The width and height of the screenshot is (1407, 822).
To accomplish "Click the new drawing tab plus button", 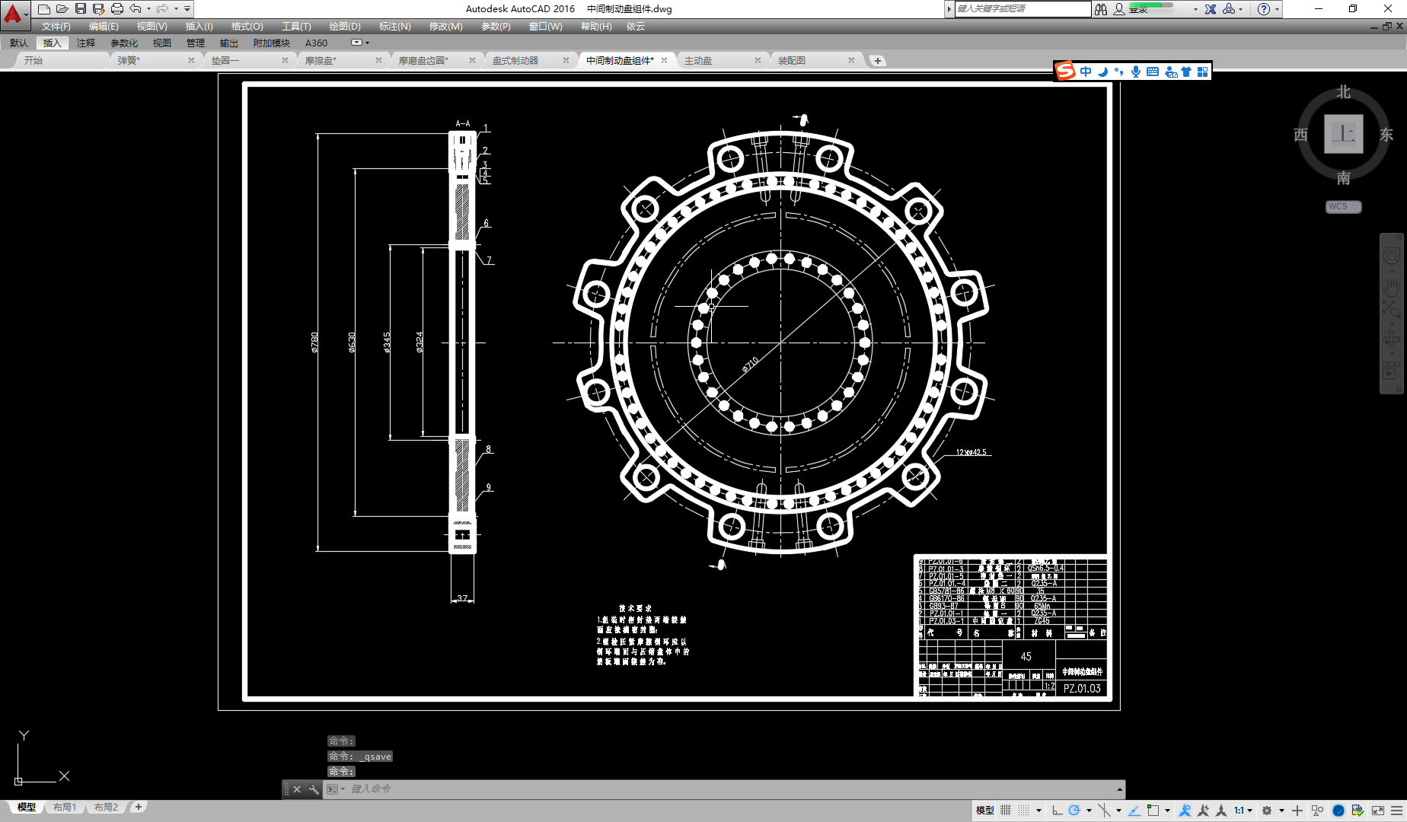I will 878,61.
